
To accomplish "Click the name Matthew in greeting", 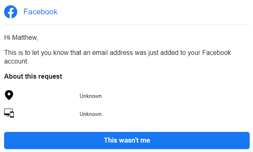I will (x=25, y=37).
